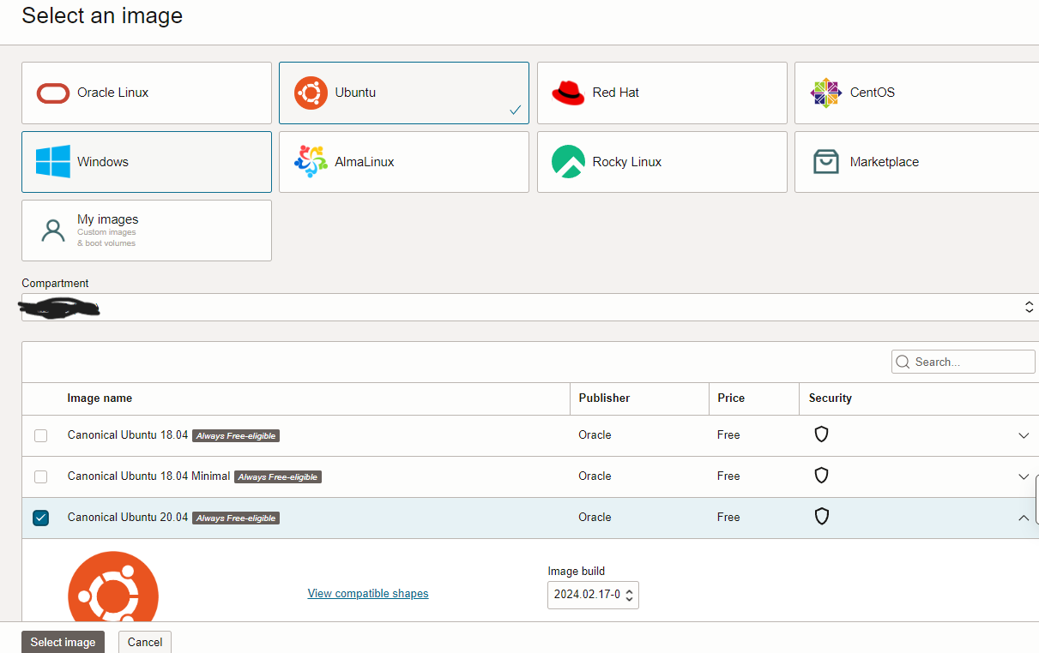Uncheck the Canonical Ubuntu 20.04 checkbox
The image size is (1039, 653).
(x=40, y=518)
